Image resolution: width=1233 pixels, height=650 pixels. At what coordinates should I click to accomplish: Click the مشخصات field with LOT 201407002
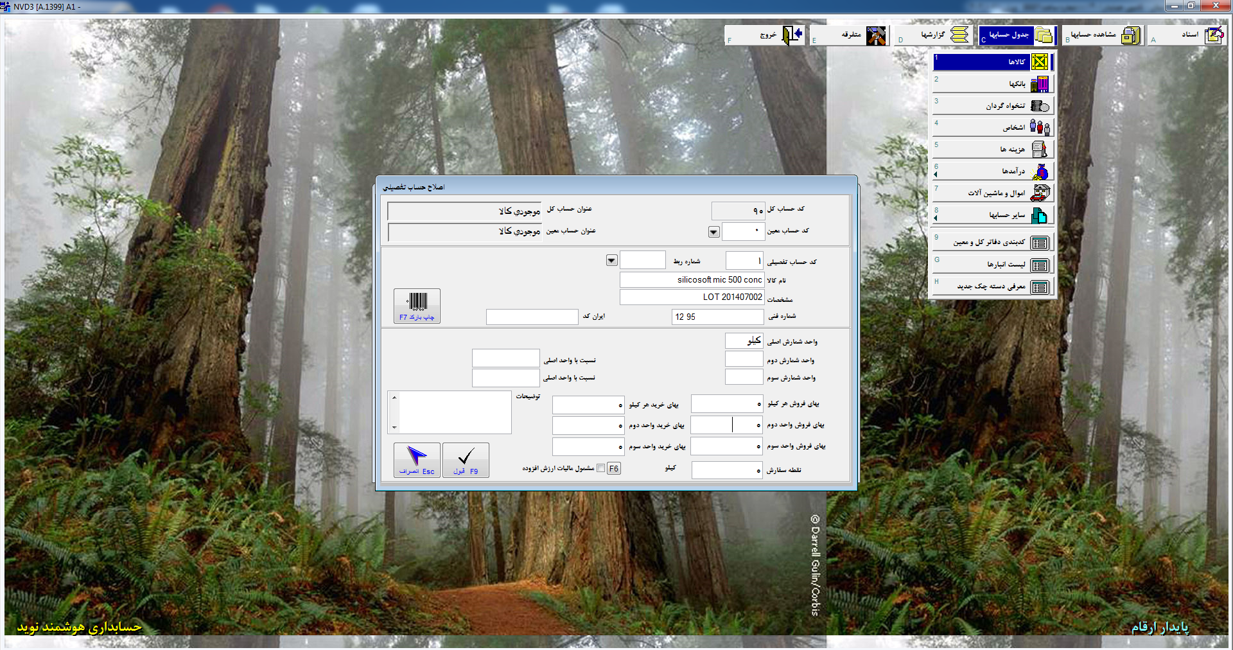692,297
